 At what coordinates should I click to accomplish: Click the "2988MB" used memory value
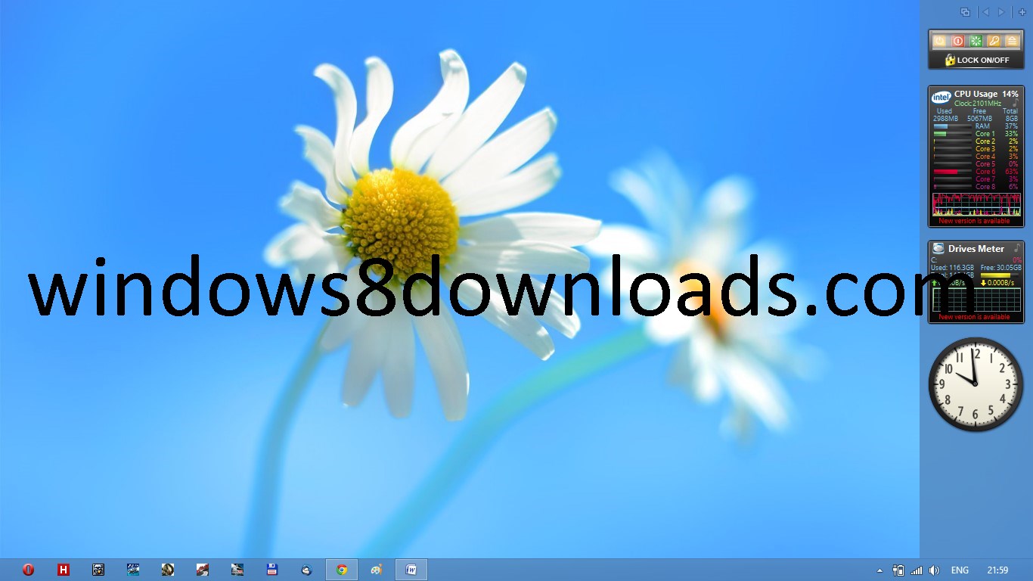(945, 119)
